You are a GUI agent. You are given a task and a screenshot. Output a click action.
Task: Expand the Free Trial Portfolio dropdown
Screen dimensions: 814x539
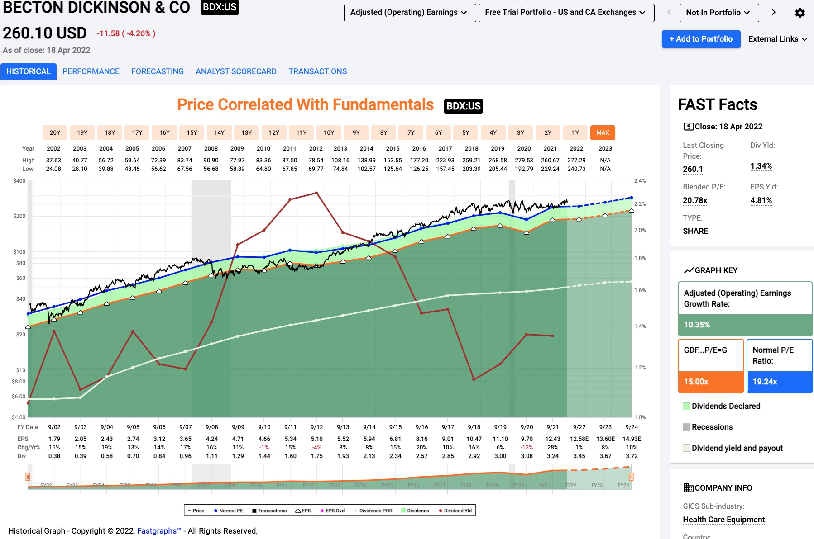point(566,13)
